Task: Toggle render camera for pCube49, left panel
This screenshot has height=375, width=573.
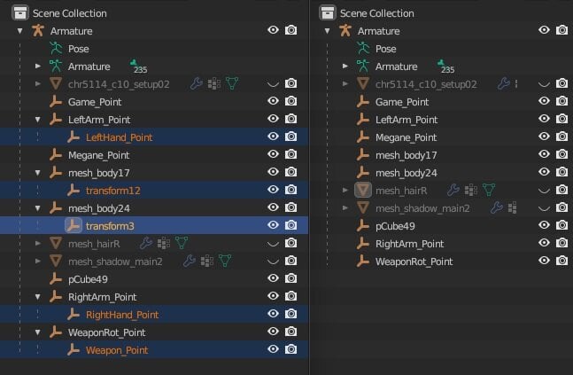Action: [290, 278]
